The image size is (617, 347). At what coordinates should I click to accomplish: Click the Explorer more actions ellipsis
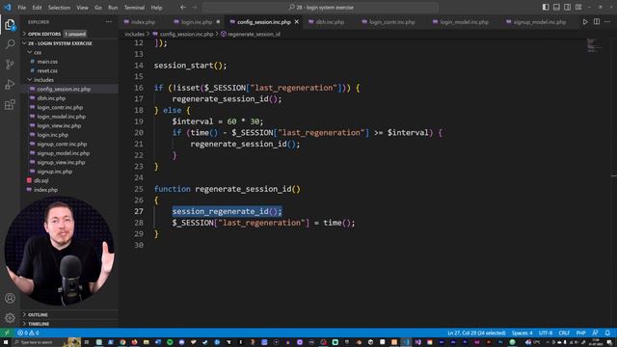click(109, 22)
